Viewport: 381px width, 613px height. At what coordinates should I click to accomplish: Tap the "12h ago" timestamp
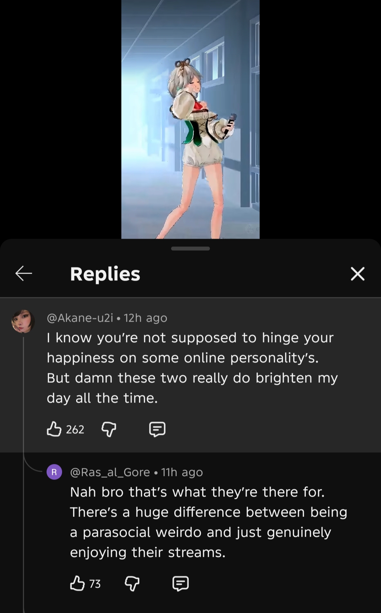pos(145,318)
